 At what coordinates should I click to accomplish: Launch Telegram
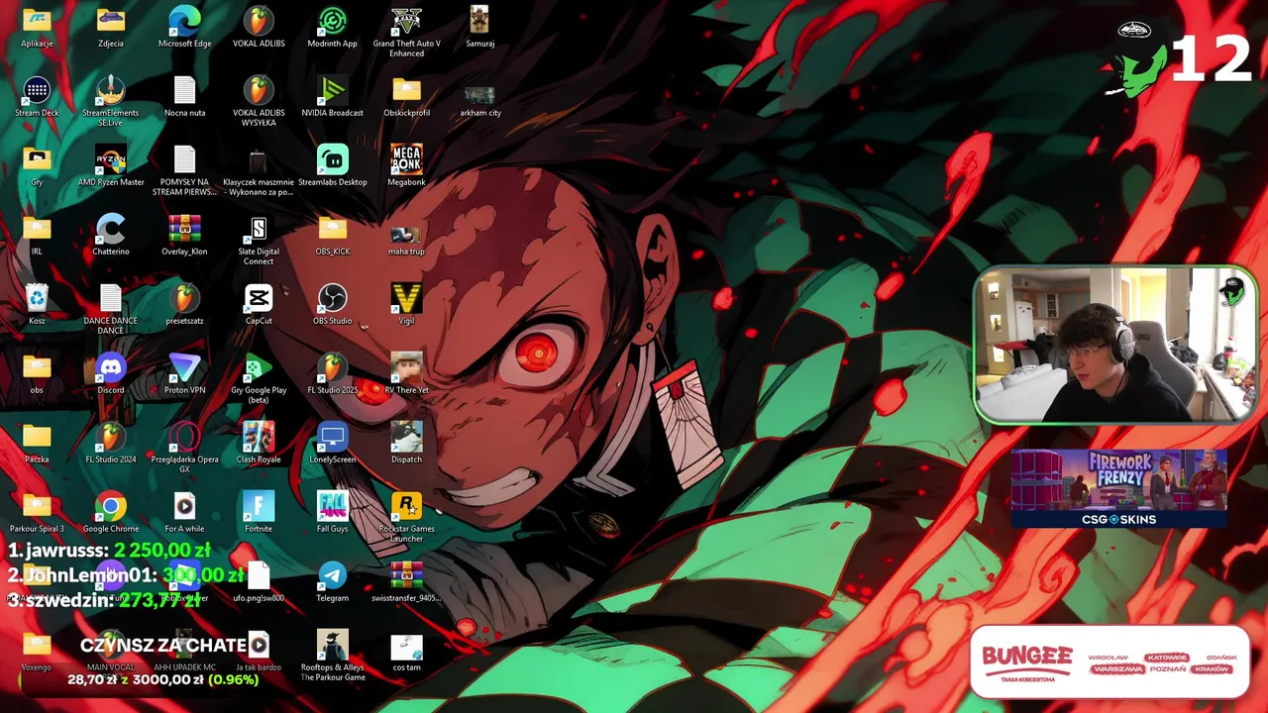(333, 582)
